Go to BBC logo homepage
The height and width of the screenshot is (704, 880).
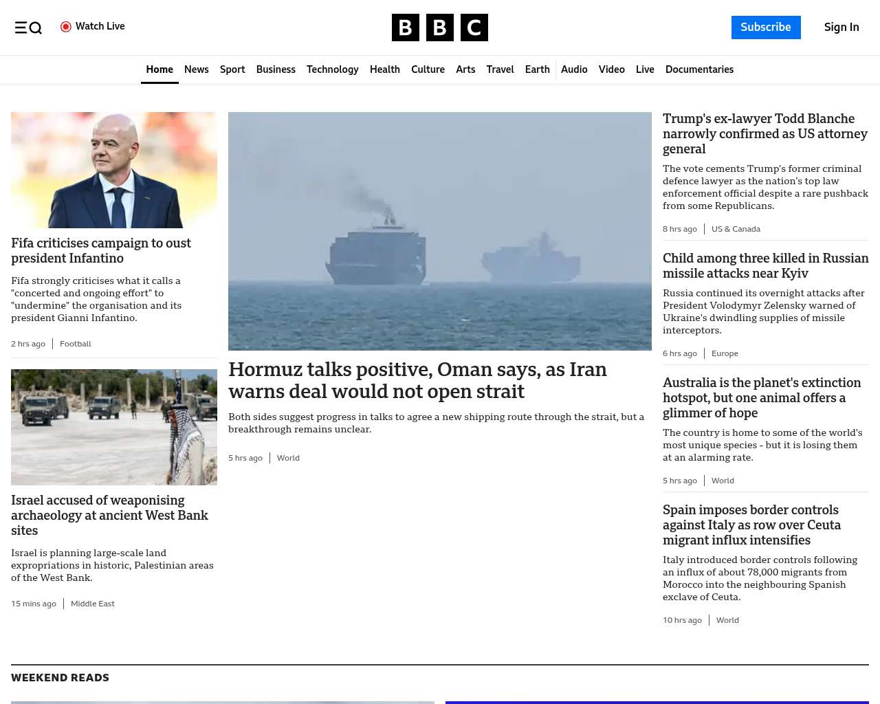pyautogui.click(x=440, y=27)
